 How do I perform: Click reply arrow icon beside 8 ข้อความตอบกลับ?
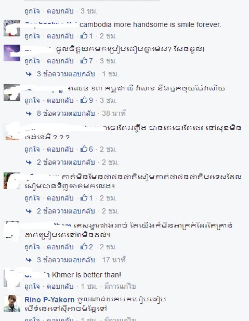tap(29, 113)
